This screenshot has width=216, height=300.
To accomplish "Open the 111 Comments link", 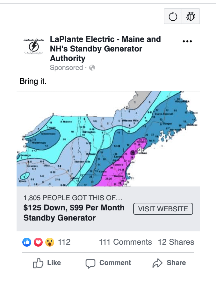I will 125,242.
